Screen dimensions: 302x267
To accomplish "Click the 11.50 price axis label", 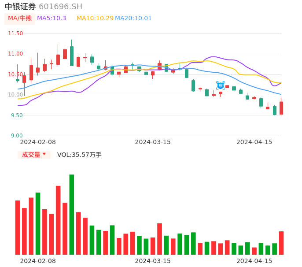I will coord(15,33).
